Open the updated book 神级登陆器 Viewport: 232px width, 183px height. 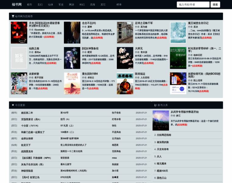pyautogui.click(x=27, y=171)
